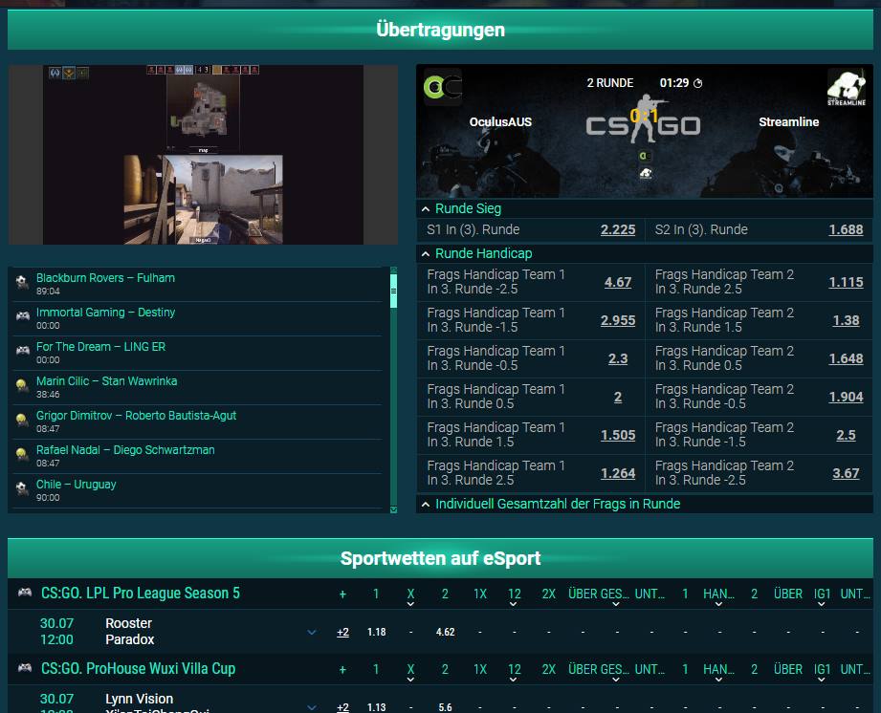This screenshot has height=713, width=881.
Task: Pick odds 4.67 for Team 1 handicap -2.5
Action: pyautogui.click(x=618, y=282)
